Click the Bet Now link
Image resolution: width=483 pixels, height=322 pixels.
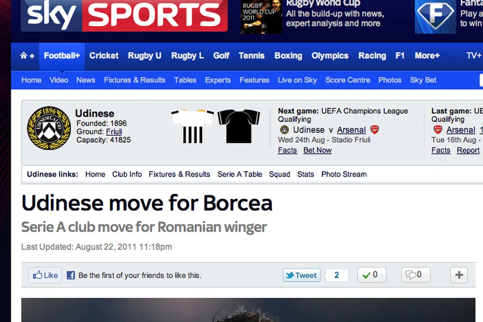click(x=317, y=150)
